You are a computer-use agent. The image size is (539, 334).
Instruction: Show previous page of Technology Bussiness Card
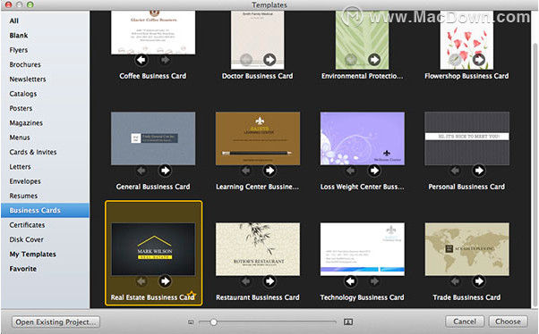(x=350, y=281)
